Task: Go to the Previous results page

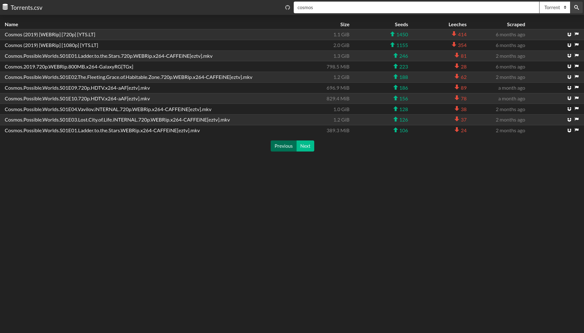Action: tap(283, 146)
